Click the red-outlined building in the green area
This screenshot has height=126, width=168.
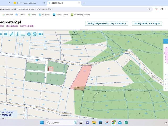[x=51, y=69]
